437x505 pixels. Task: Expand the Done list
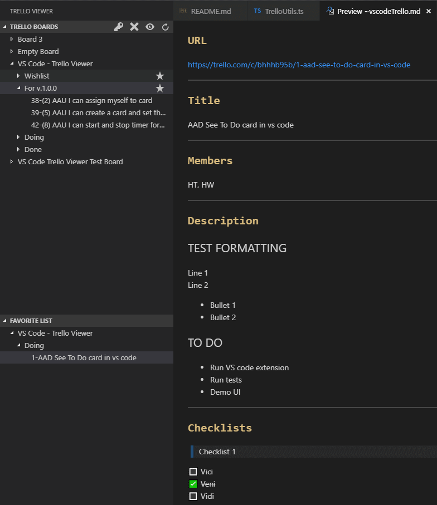[18, 149]
